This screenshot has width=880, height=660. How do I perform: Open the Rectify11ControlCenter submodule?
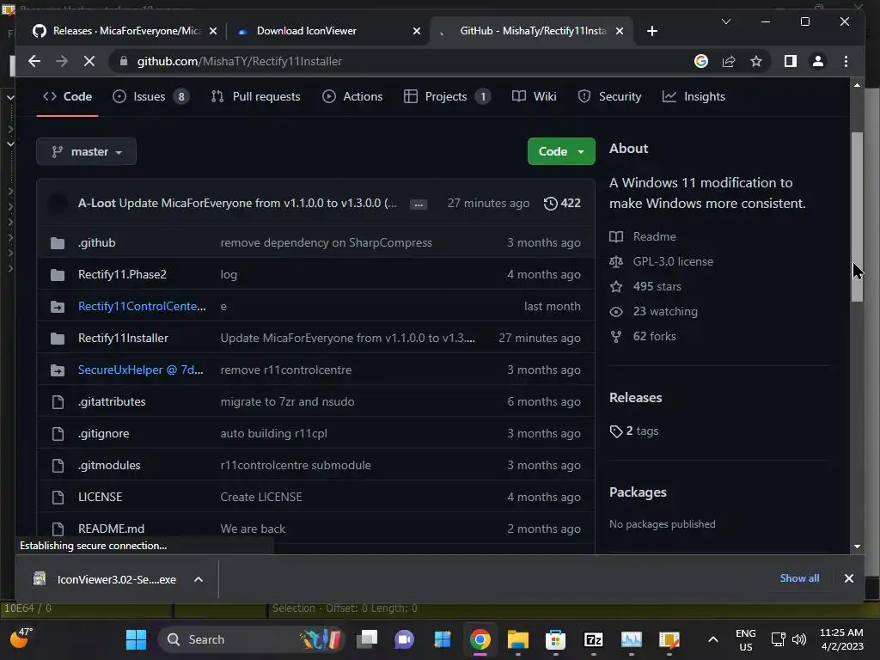point(142,307)
